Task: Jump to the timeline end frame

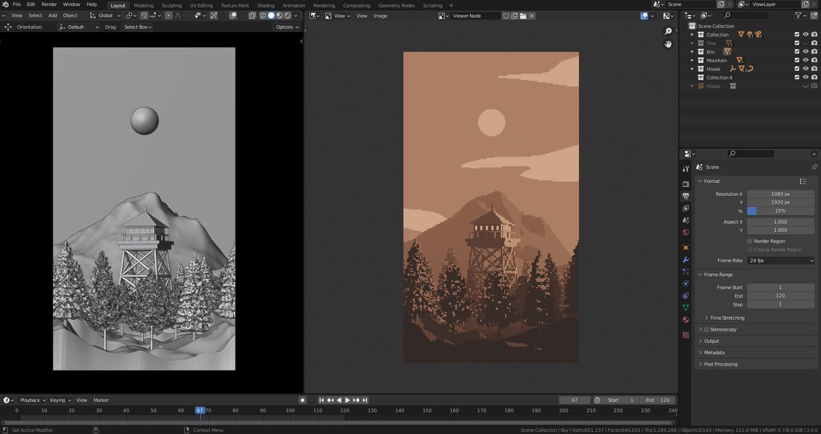Action: click(365, 400)
